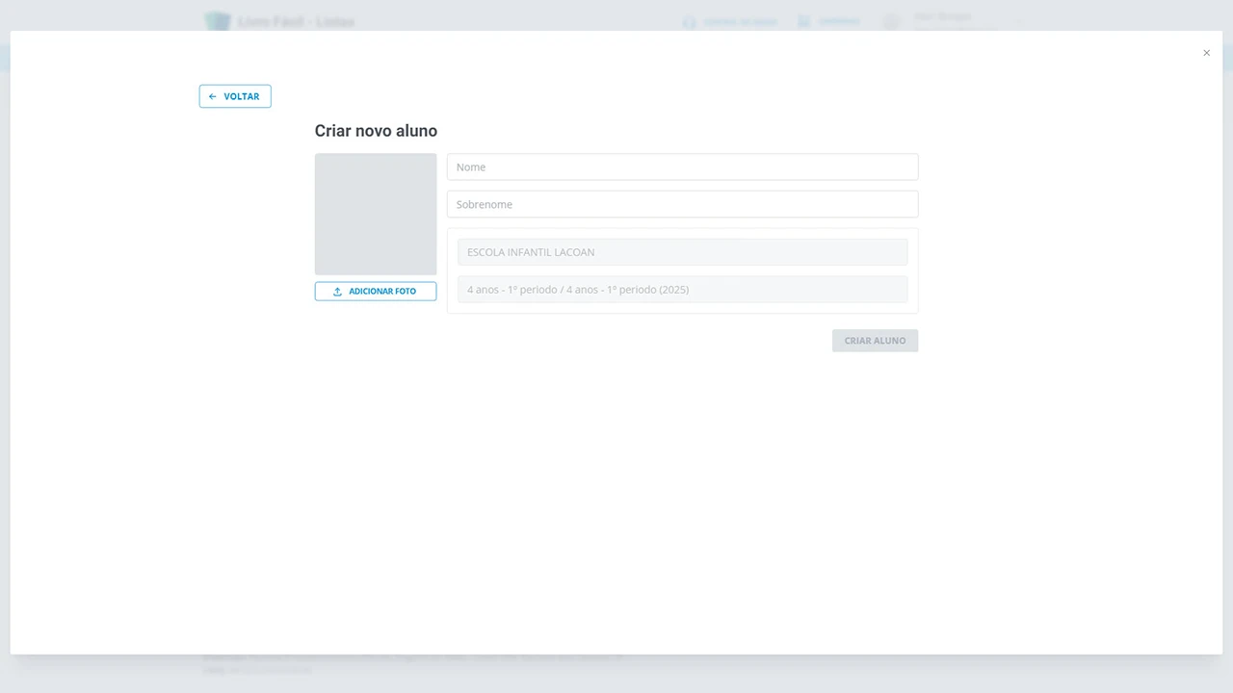
Task: Focus the Sobrenome input field
Action: [682, 204]
